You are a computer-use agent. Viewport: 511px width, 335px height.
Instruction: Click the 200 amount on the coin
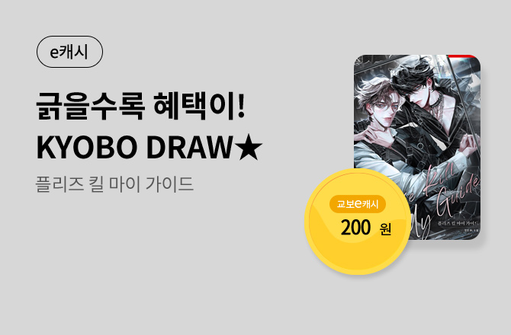point(355,228)
